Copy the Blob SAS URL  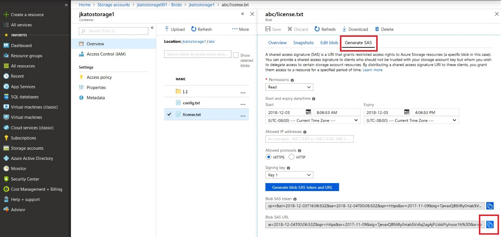[x=490, y=224]
